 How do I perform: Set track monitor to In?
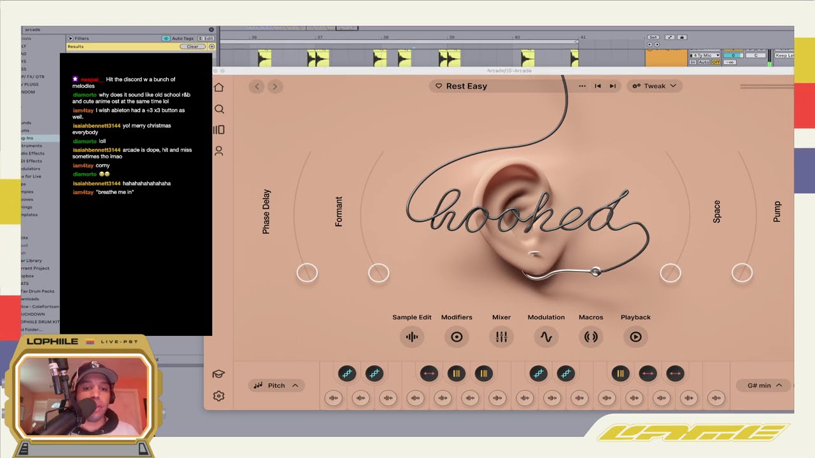click(693, 62)
